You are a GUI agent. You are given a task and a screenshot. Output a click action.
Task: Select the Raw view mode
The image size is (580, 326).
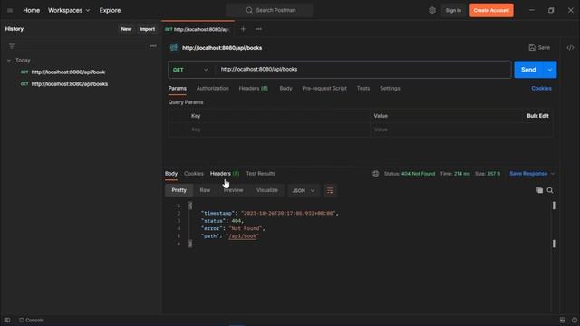tap(205, 190)
